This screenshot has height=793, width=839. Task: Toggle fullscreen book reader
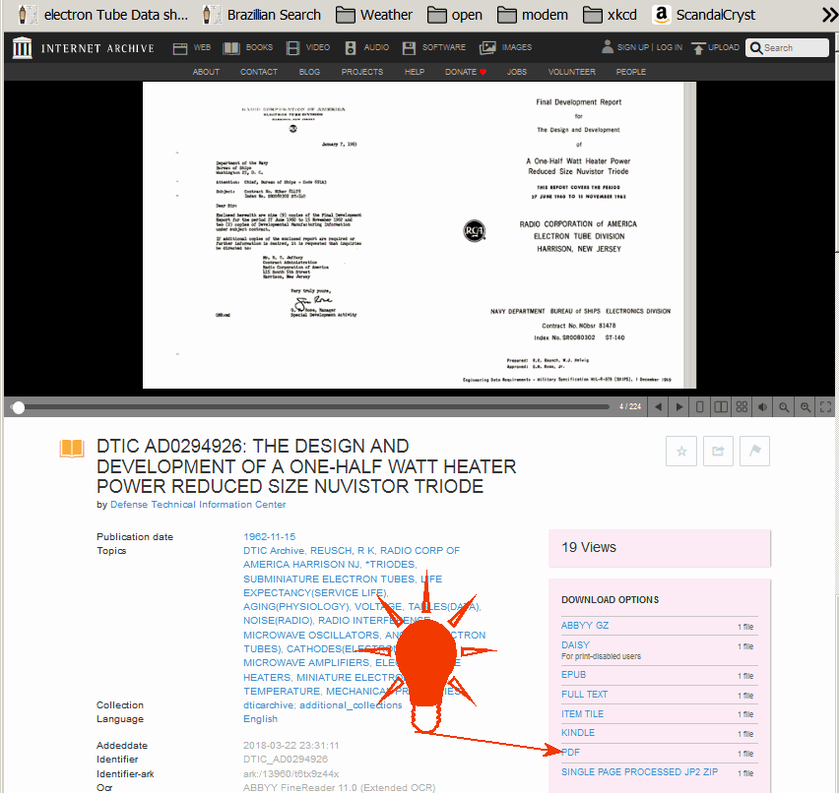825,407
